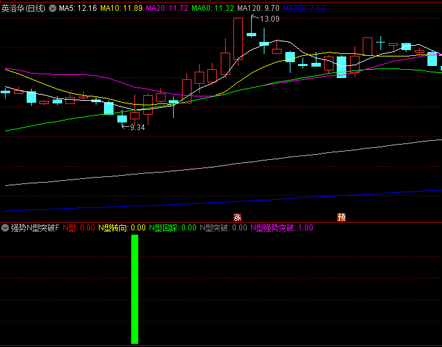Select the cyan candlestick at the 9.34 low

[122, 119]
